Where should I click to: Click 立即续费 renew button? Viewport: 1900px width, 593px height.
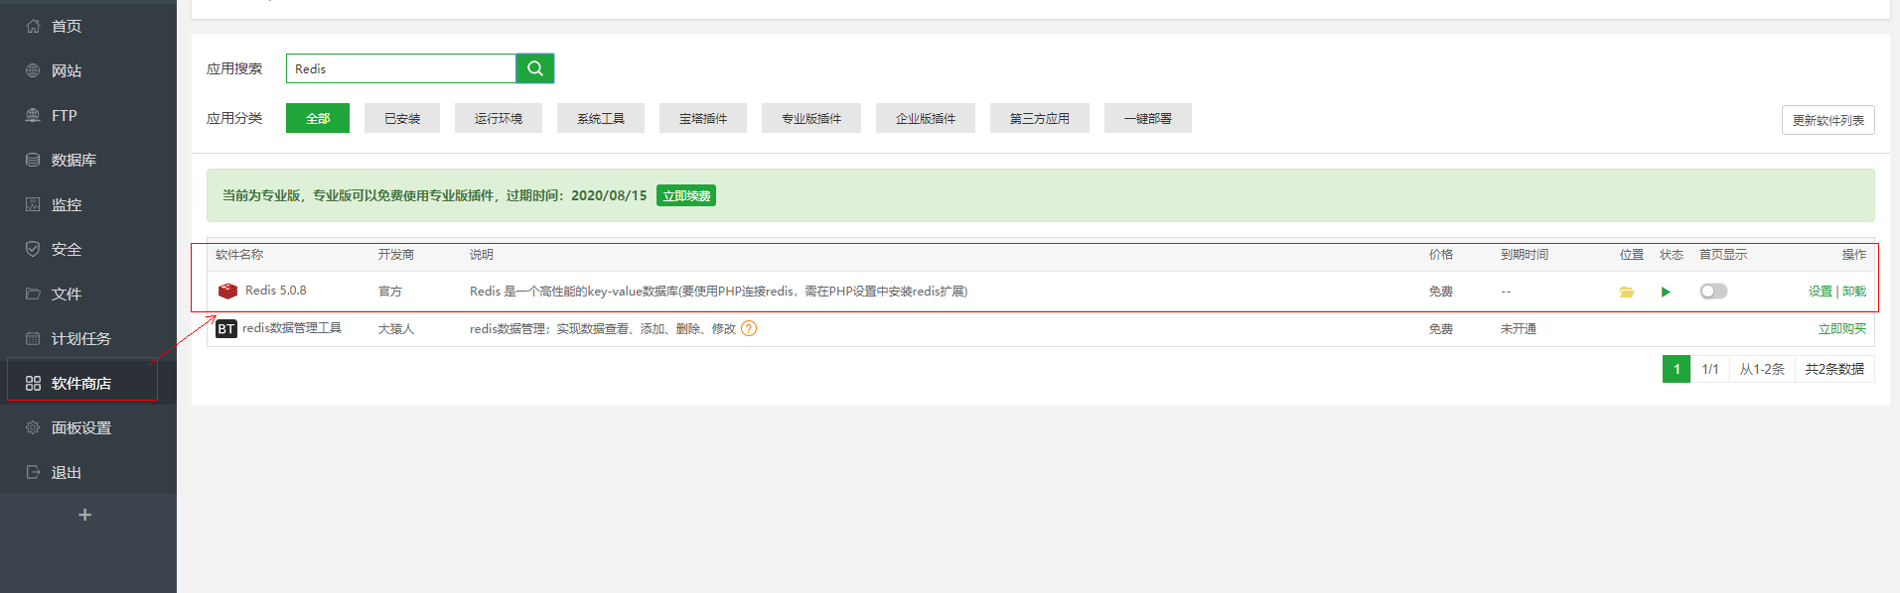point(686,195)
